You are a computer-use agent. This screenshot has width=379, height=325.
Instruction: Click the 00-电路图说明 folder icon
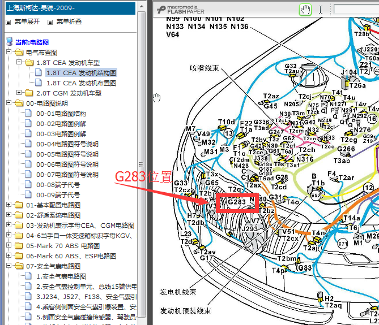[19, 103]
